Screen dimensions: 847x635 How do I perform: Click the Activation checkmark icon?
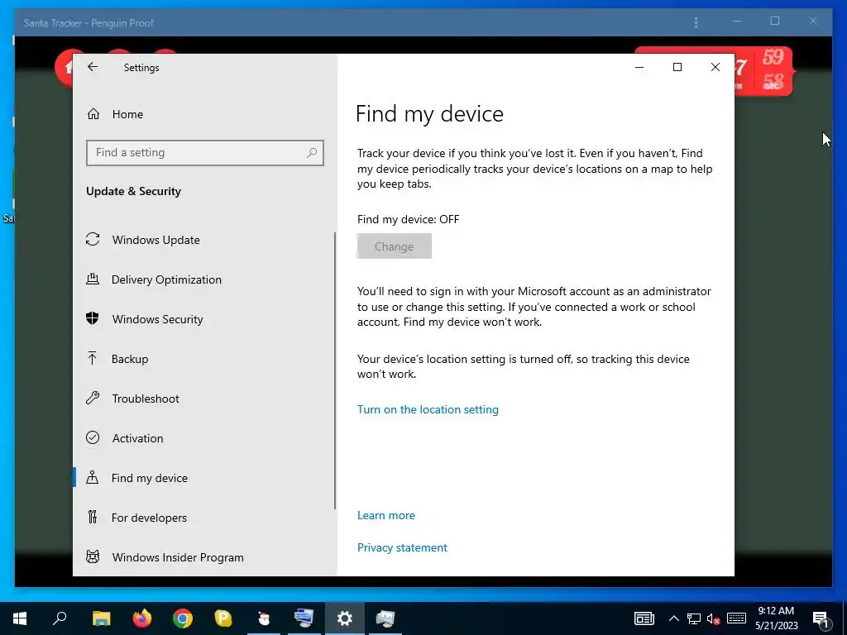[93, 437]
